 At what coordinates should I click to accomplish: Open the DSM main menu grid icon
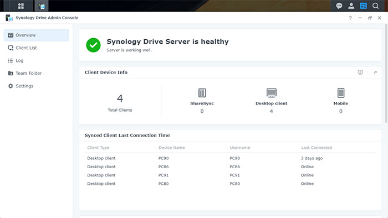[x=21, y=6]
